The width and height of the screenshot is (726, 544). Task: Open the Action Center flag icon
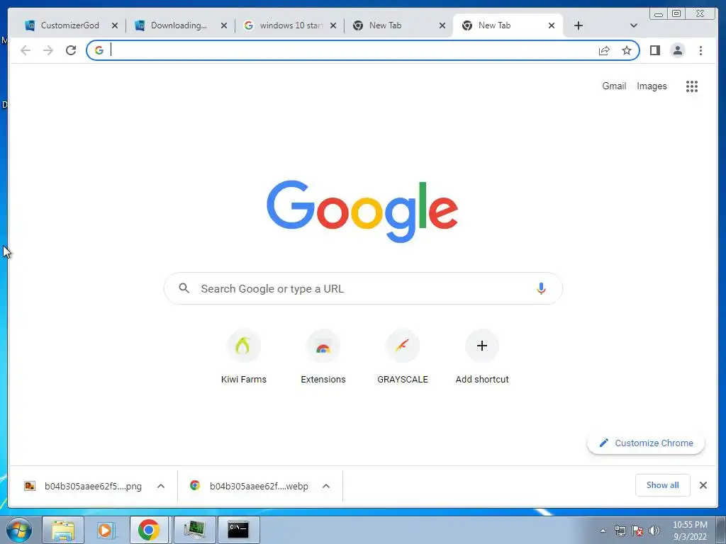tap(637, 531)
